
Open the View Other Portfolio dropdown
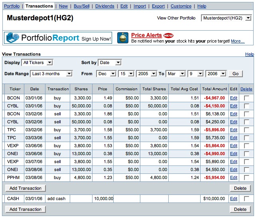tap(226, 18)
